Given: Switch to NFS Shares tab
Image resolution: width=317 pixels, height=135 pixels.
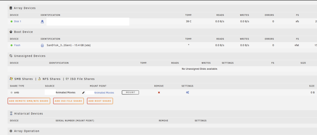Looking at the screenshot, I should (51, 79).
